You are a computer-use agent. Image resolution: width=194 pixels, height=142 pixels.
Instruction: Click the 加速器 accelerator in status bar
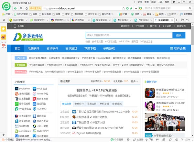(138, 140)
